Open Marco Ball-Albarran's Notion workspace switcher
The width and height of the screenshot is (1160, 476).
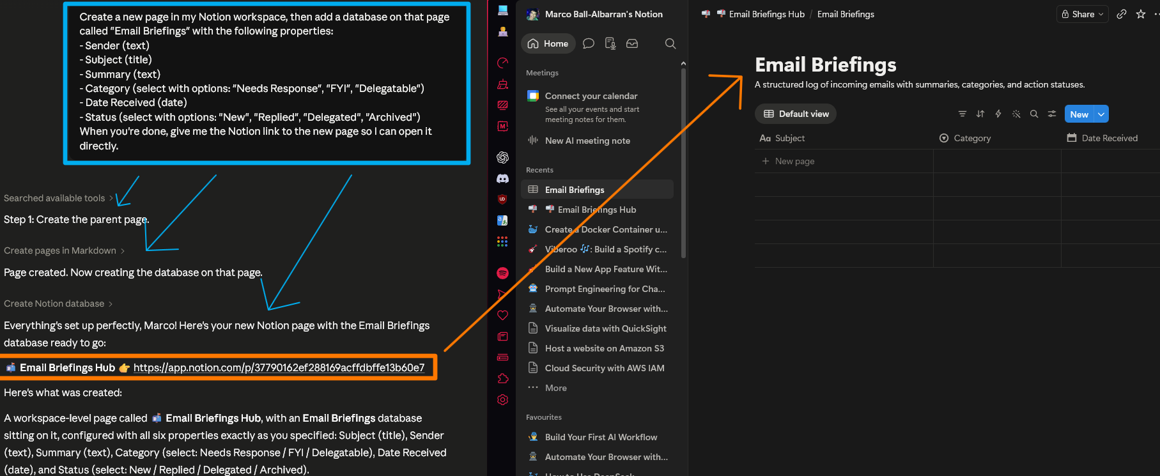595,14
